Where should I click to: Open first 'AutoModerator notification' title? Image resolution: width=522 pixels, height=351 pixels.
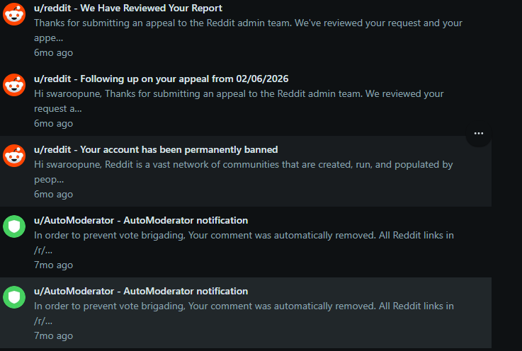141,221
